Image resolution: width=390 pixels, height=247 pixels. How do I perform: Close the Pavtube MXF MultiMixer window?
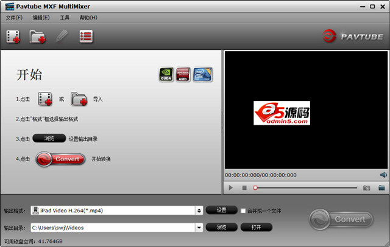pyautogui.click(x=383, y=7)
